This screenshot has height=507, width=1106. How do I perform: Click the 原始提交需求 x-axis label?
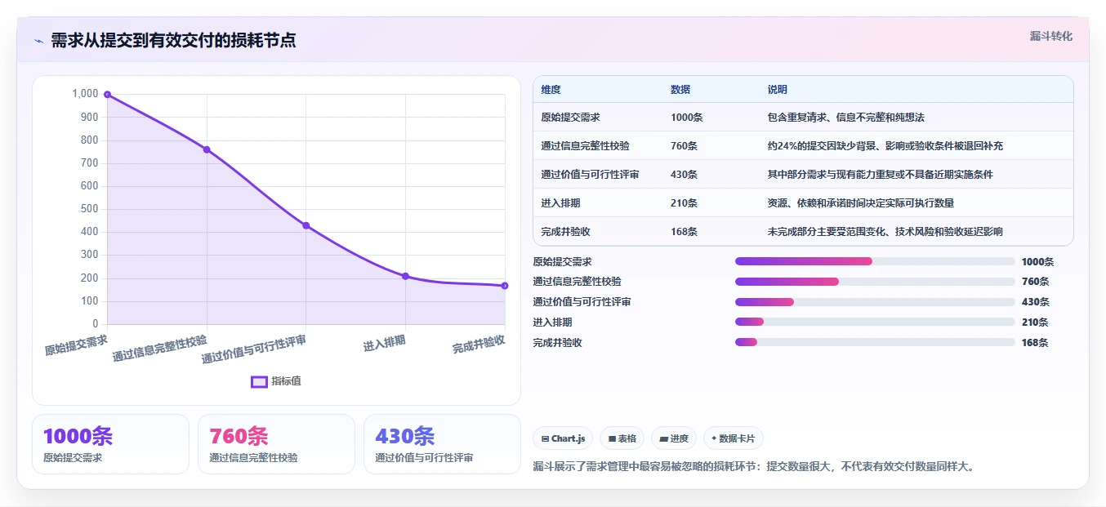(76, 344)
